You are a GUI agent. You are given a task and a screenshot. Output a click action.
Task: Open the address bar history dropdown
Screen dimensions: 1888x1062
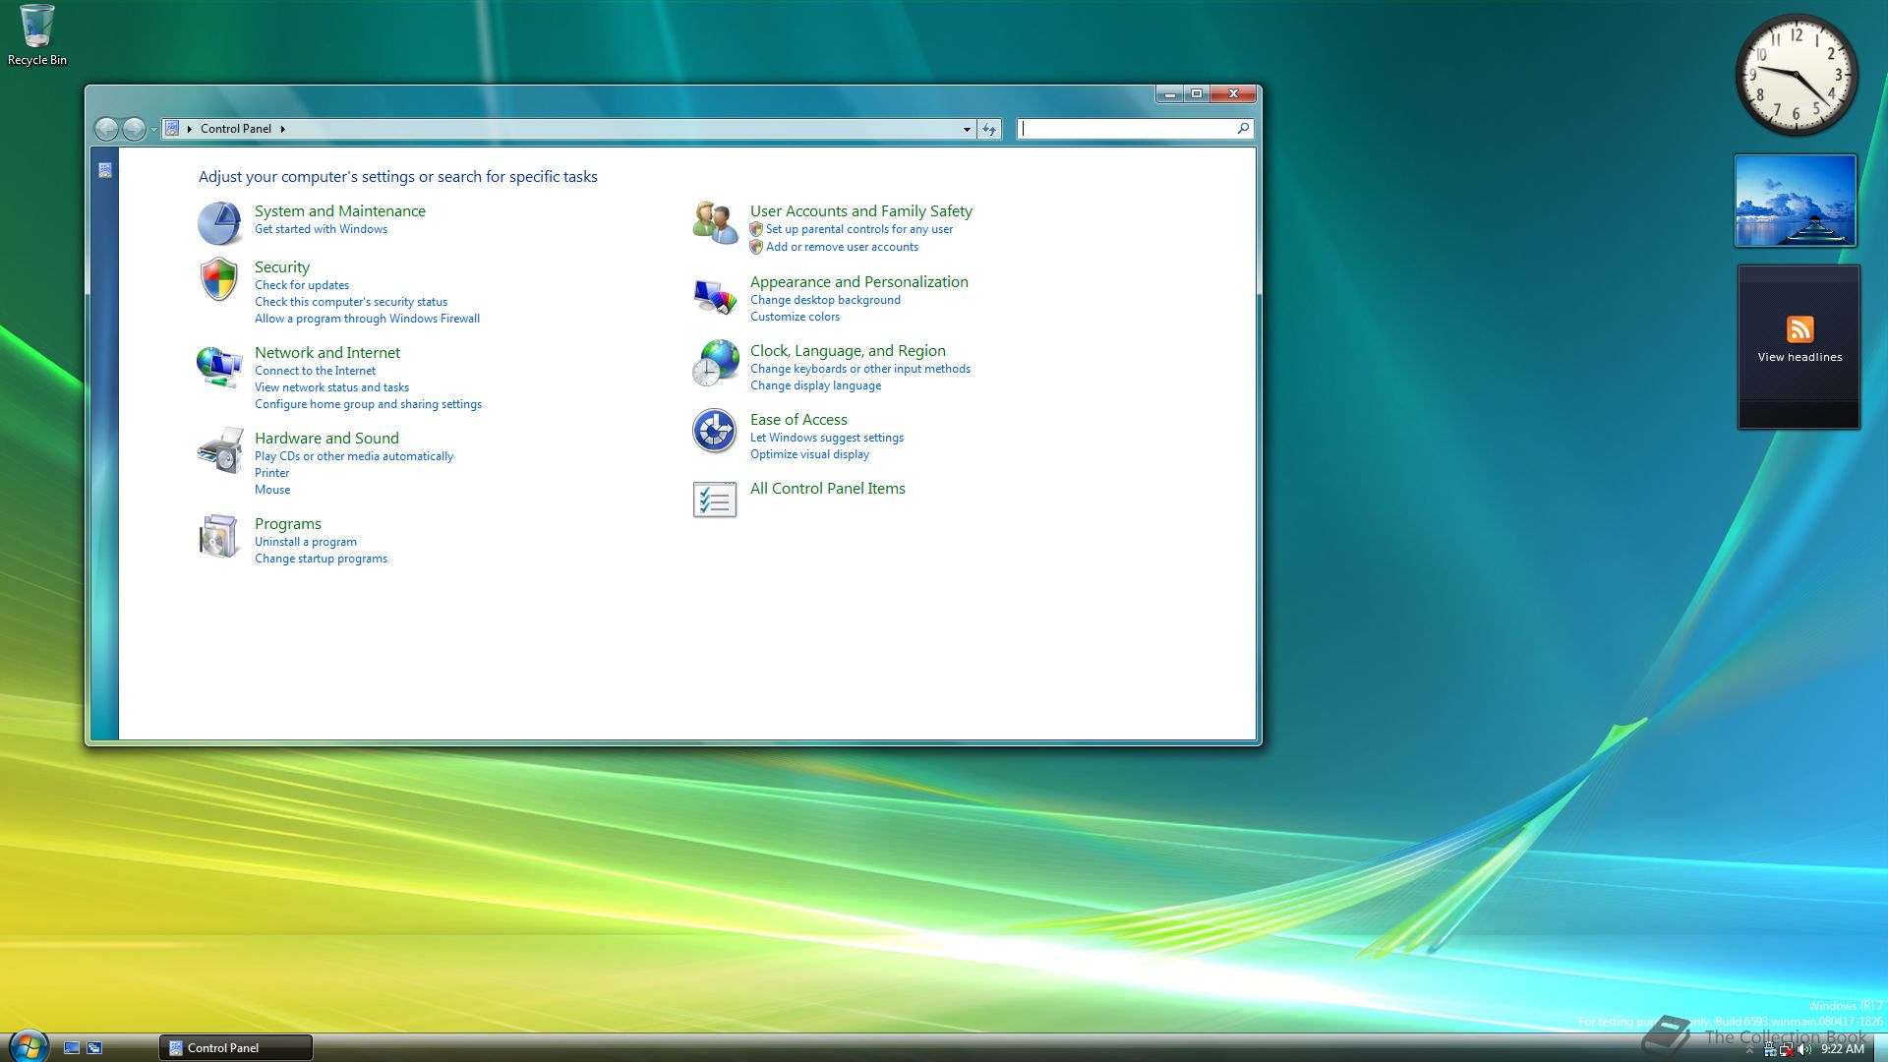tap(967, 129)
